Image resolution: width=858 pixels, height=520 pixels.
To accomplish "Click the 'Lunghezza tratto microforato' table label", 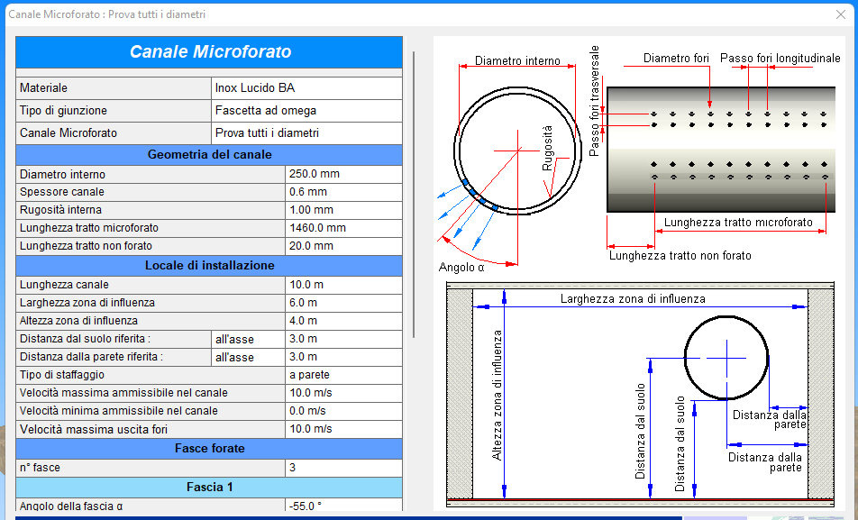I will pos(151,228).
